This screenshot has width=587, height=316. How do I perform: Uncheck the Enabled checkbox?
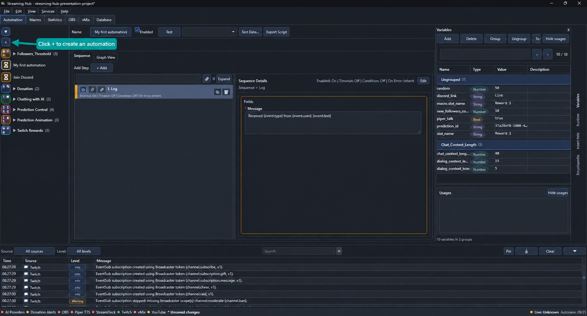click(x=137, y=30)
